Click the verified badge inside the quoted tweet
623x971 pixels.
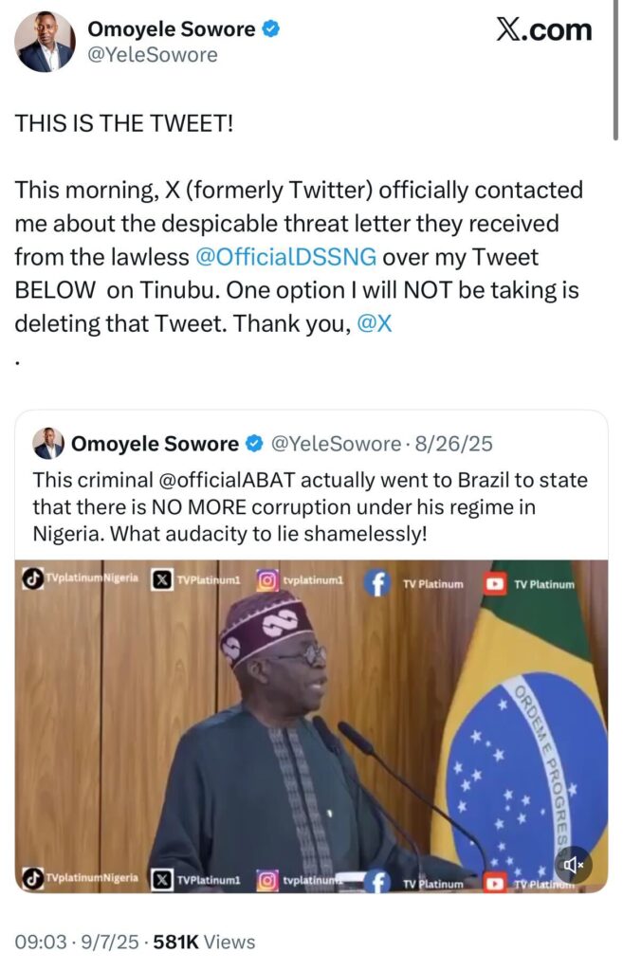click(254, 443)
